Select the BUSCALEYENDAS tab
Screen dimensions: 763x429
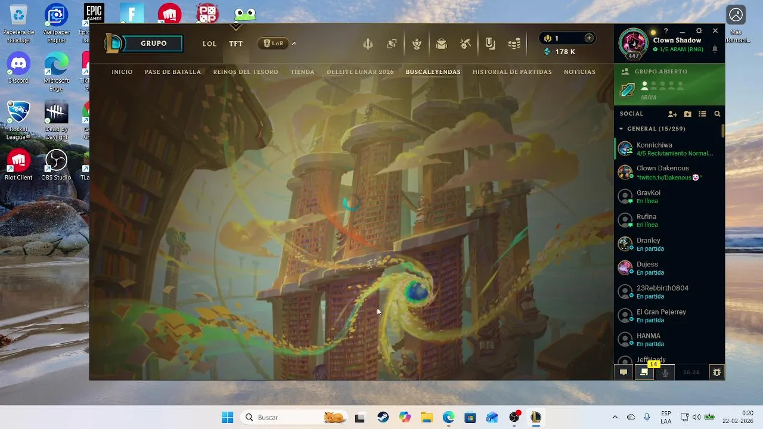433,72
